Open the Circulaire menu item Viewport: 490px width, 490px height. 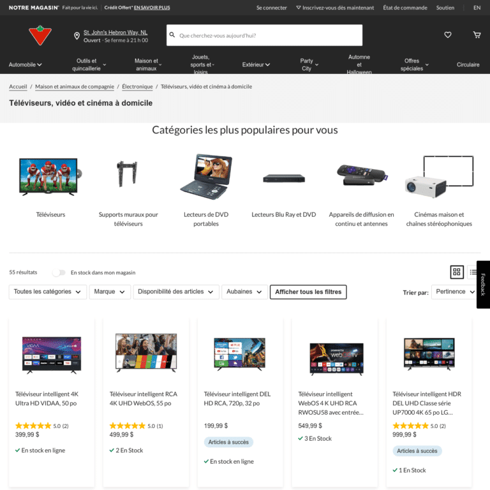tap(468, 64)
